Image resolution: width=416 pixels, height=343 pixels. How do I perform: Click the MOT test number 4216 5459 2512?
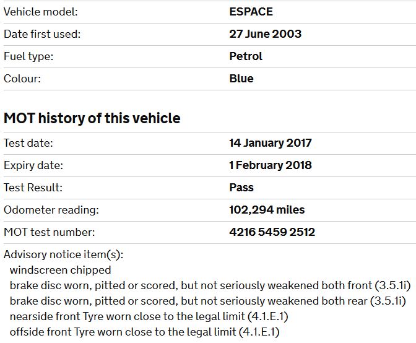(272, 232)
